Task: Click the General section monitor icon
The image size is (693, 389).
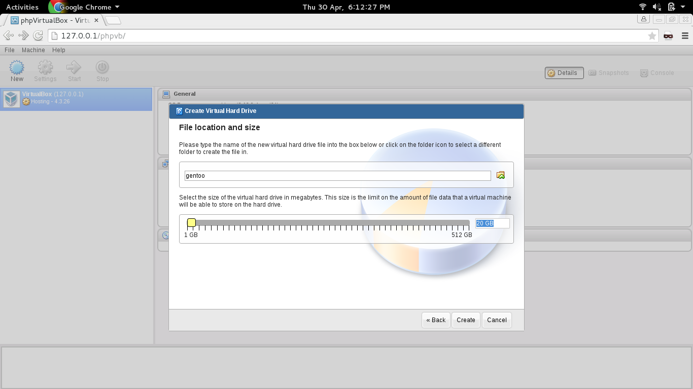Action: pos(166,94)
